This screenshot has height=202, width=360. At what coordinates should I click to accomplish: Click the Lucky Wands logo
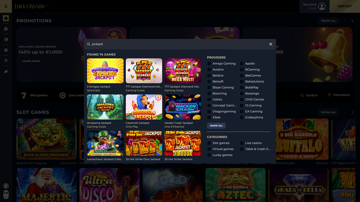32,6
